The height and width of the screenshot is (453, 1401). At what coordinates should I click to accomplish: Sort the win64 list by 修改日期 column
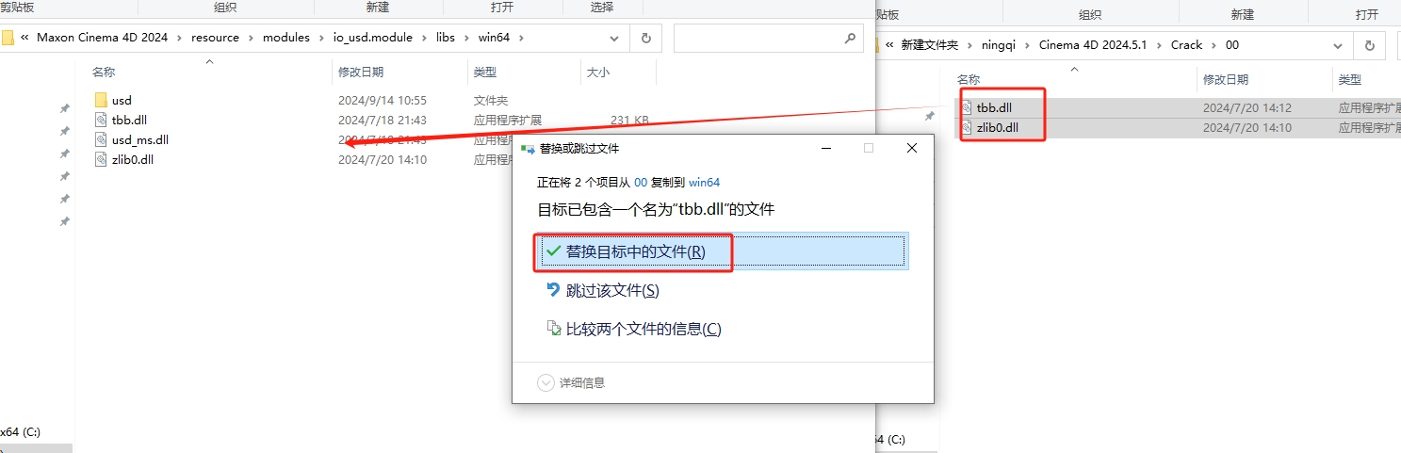point(361,73)
